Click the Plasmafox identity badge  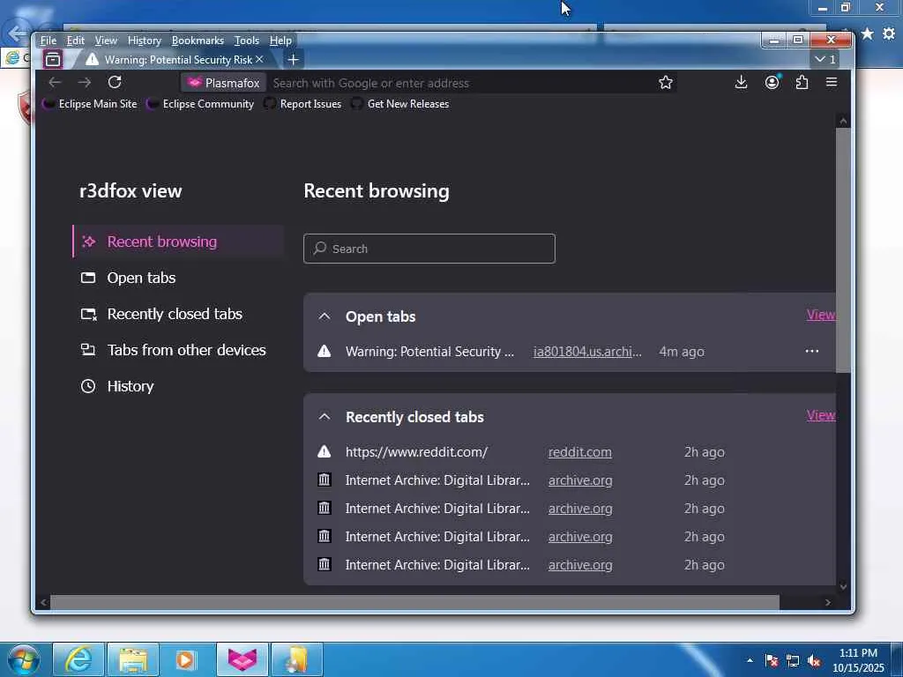coord(224,83)
